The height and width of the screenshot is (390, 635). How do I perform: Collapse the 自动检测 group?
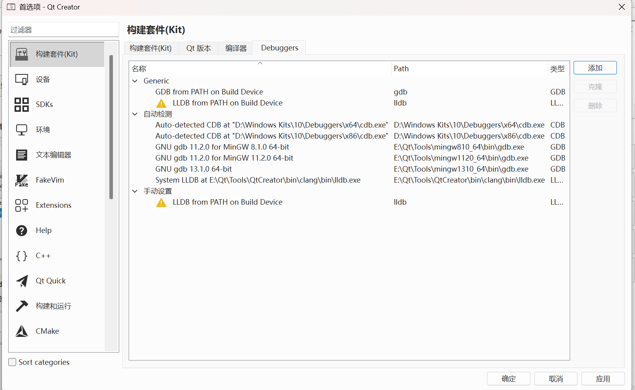[135, 114]
